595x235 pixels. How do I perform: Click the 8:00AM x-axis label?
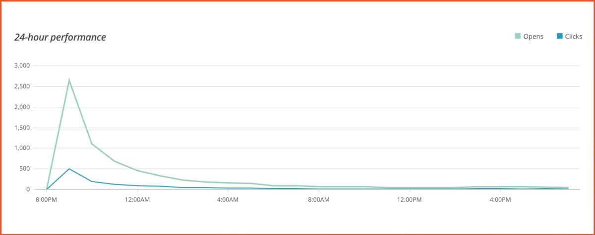click(x=318, y=199)
